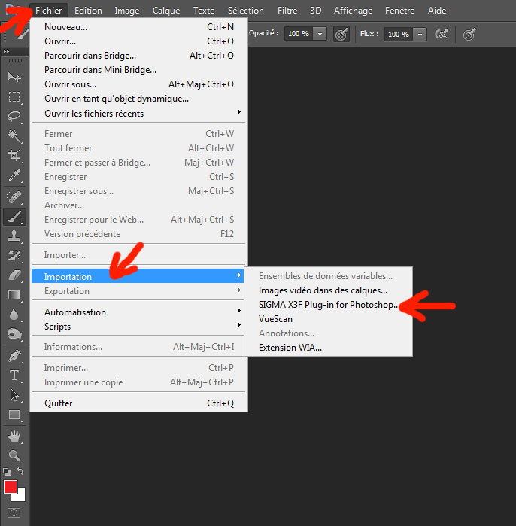Click the Opacité 100 % value field
The image size is (516, 526).
point(299,34)
